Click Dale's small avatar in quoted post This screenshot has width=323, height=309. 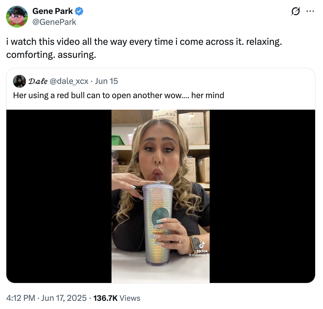pyautogui.click(x=19, y=81)
